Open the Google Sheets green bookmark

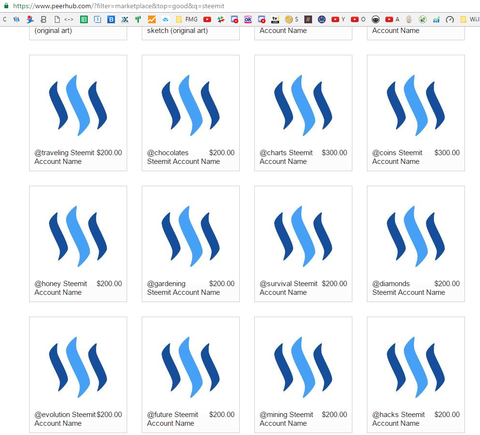click(x=84, y=19)
